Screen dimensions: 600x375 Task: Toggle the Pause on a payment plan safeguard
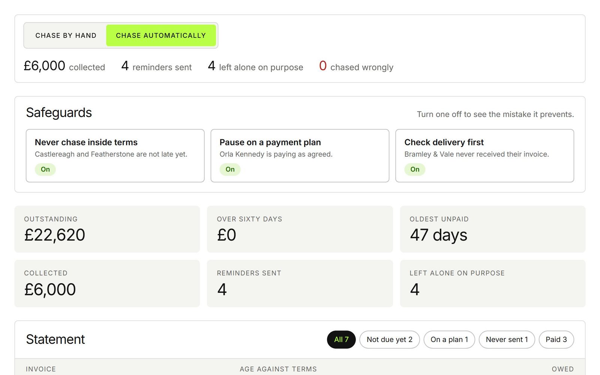tap(300, 156)
